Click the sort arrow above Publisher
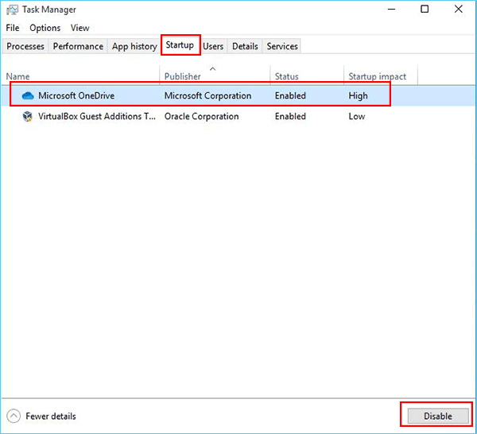The width and height of the screenshot is (477, 434). (x=212, y=68)
